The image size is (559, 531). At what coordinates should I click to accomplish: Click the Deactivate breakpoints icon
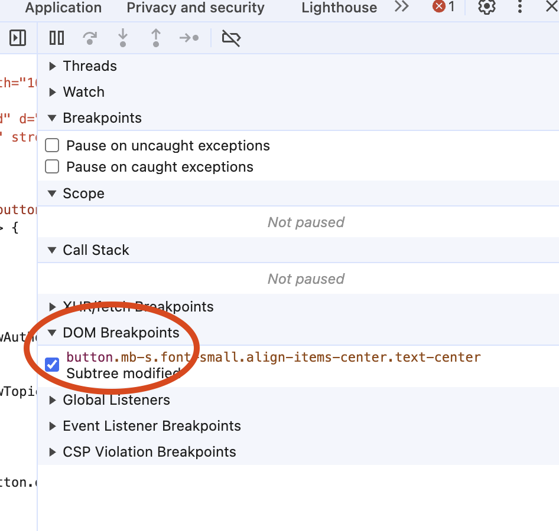pos(231,37)
